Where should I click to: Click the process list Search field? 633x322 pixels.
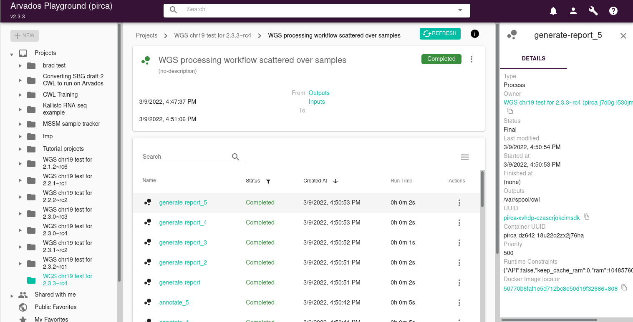point(186,157)
